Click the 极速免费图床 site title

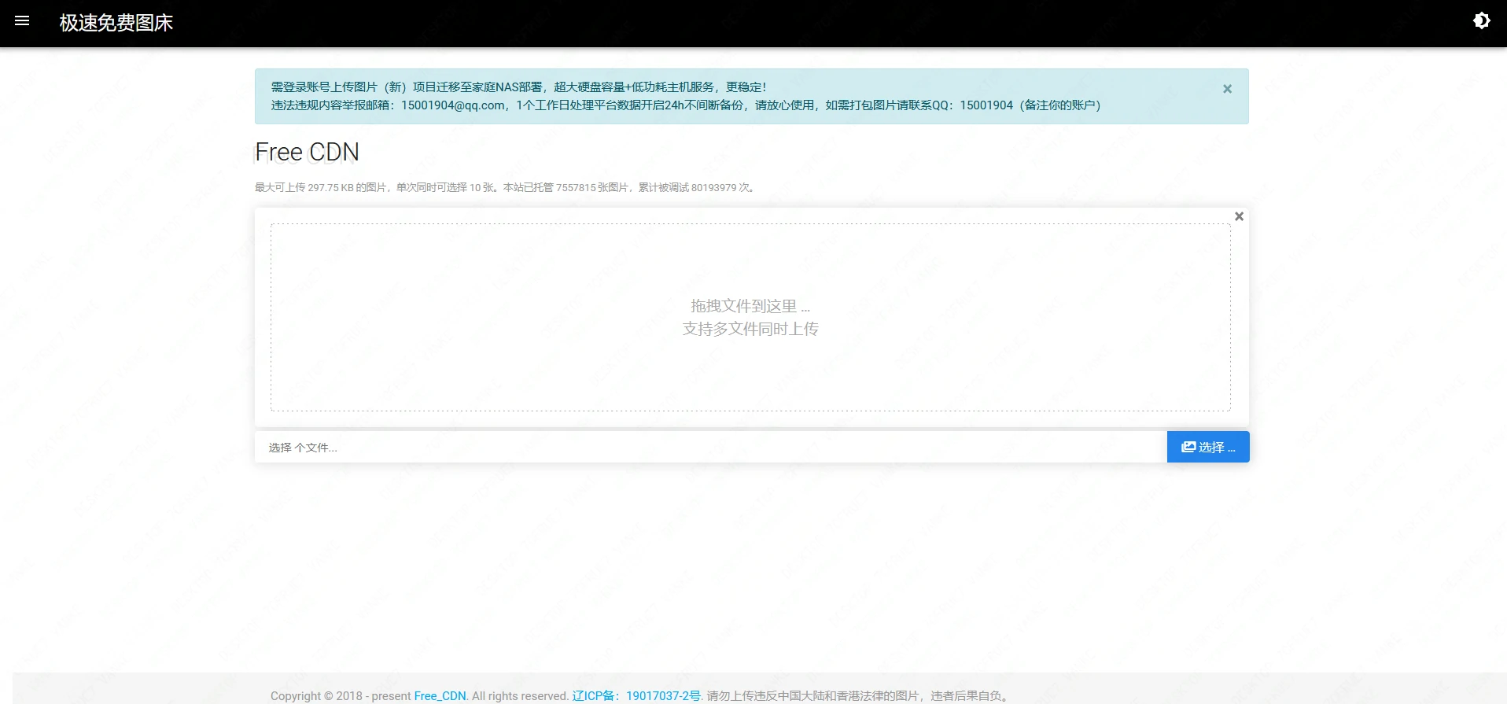coord(116,23)
